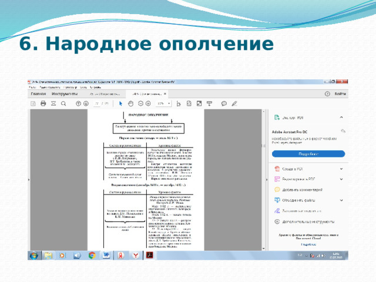376x282 pixels.
Task: Switch to the first document tab
Action: pyautogui.click(x=105, y=94)
